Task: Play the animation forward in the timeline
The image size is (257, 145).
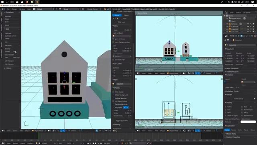Action: click(96, 143)
